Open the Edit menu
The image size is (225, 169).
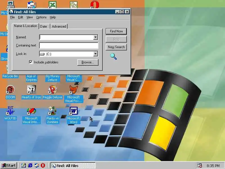pyautogui.click(x=21, y=17)
